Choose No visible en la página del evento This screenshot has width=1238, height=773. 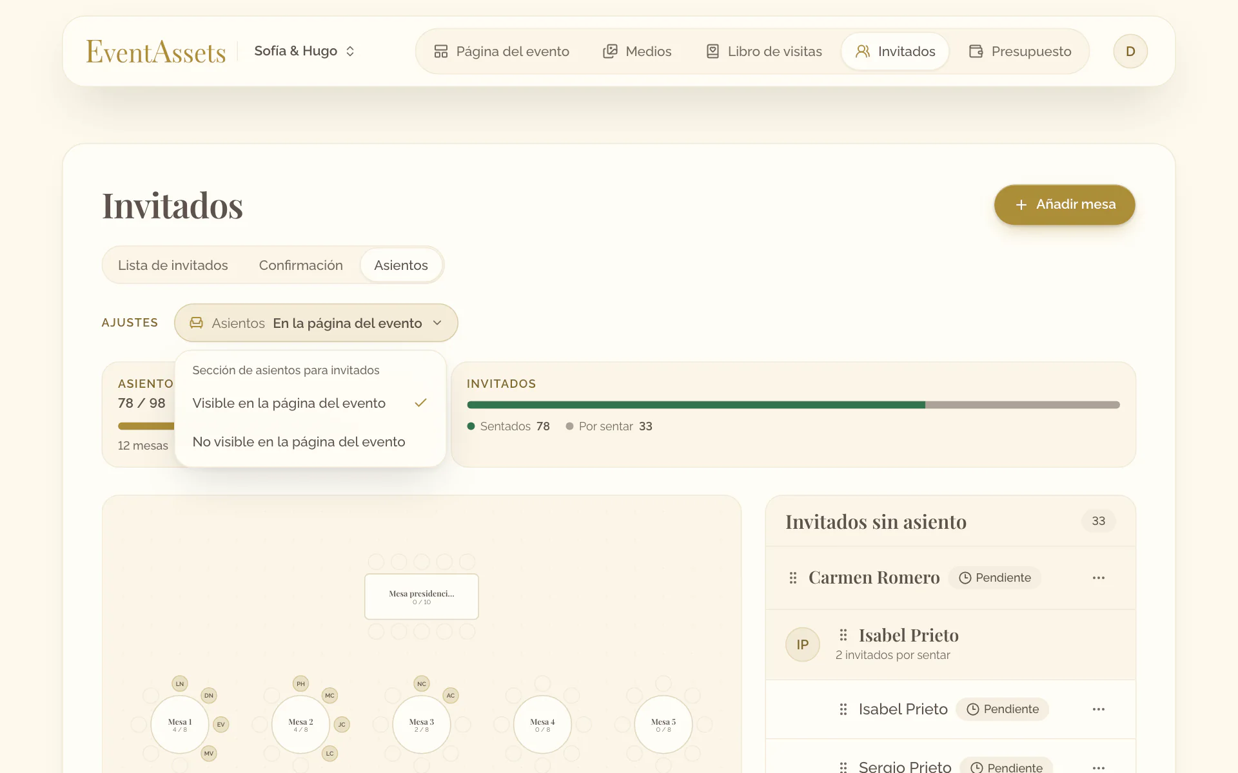point(310,442)
